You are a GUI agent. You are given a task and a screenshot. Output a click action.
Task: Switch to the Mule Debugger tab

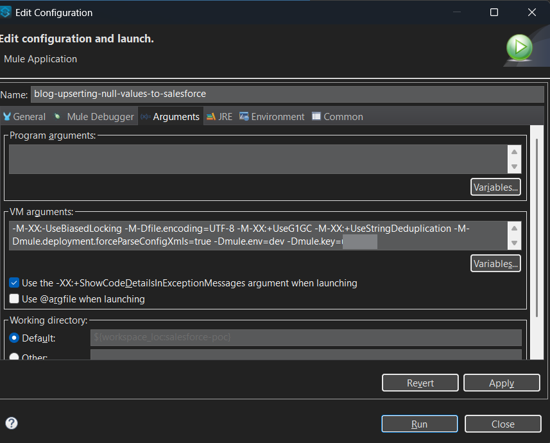click(x=94, y=117)
